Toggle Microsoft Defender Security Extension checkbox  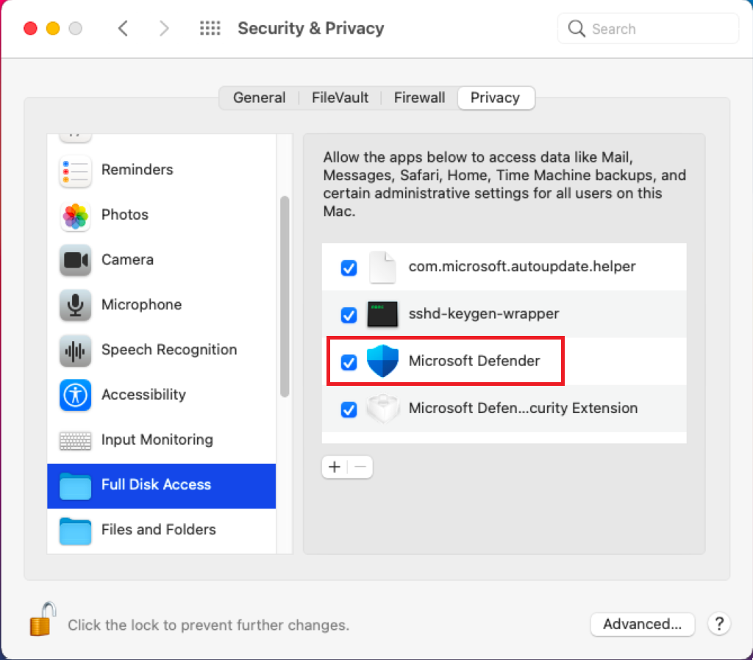[349, 409]
